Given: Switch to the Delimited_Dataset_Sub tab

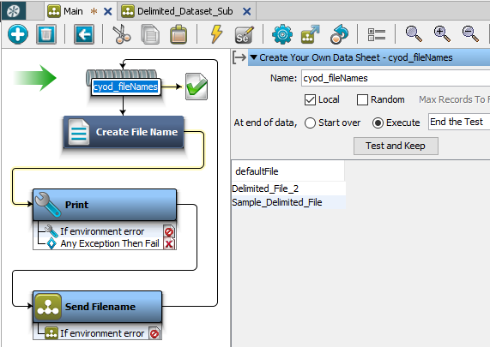Looking at the screenshot, I should (x=185, y=11).
